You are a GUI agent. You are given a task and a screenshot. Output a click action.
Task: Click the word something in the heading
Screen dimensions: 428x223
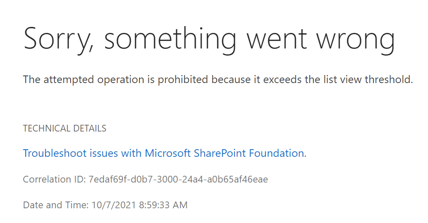click(170, 40)
